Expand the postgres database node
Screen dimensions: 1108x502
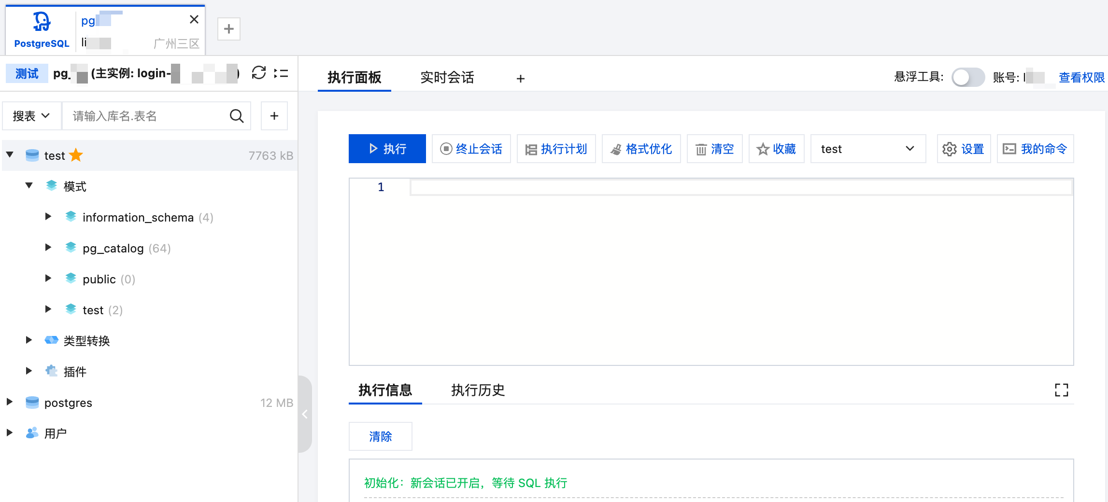[10, 402]
